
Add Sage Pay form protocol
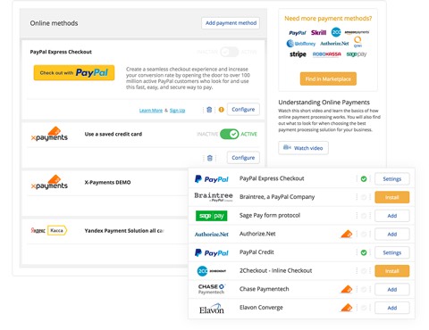point(391,216)
